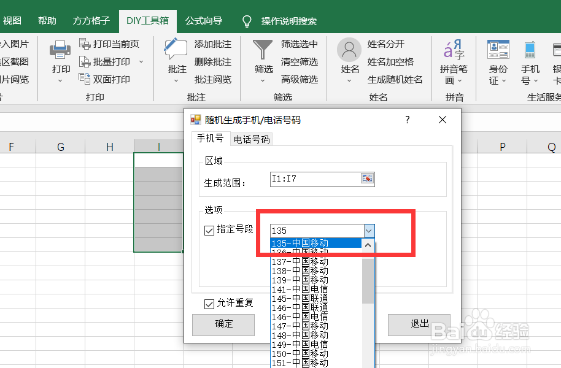
Task: Toggle the 允许重复 checkbox off
Action: click(209, 304)
